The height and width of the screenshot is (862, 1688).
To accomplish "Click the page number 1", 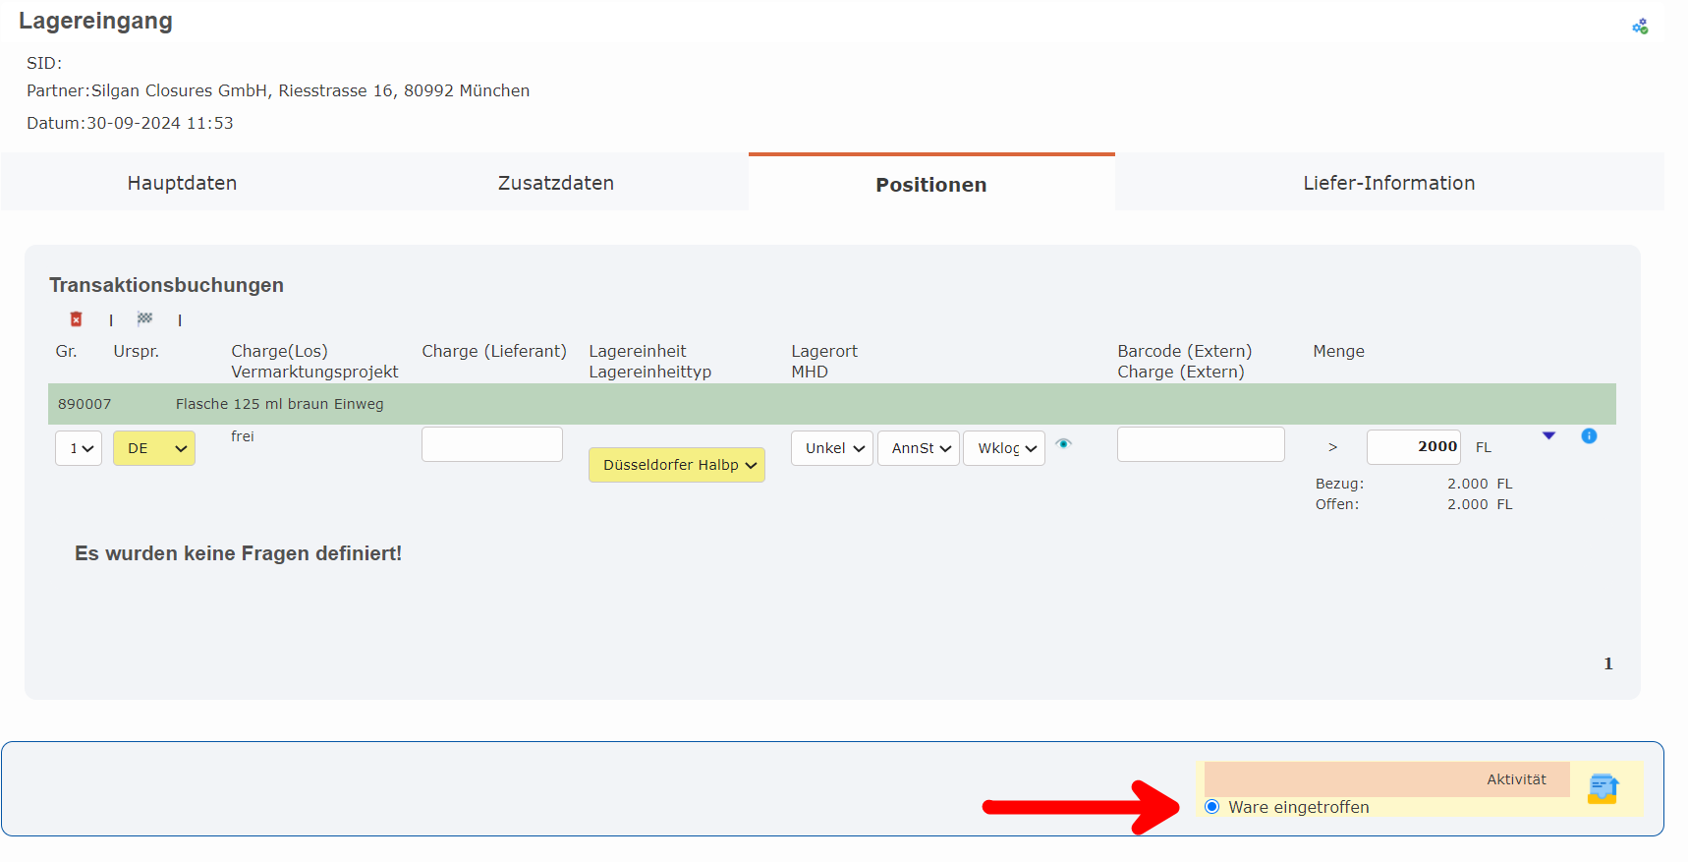I will (1608, 663).
